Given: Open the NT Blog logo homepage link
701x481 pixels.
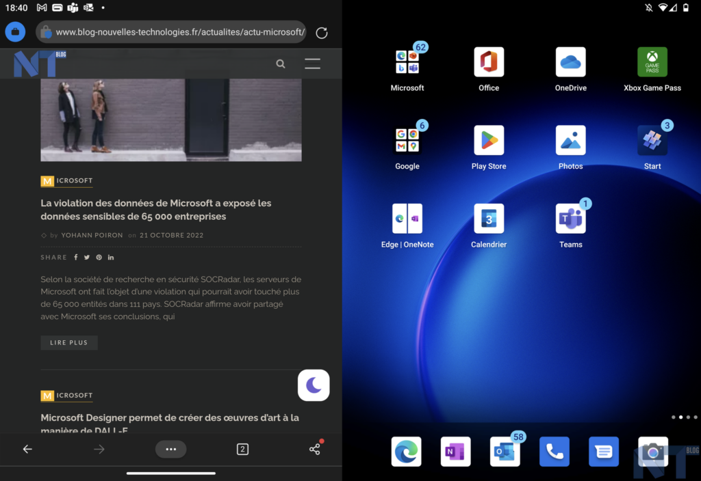Looking at the screenshot, I should click(x=39, y=64).
